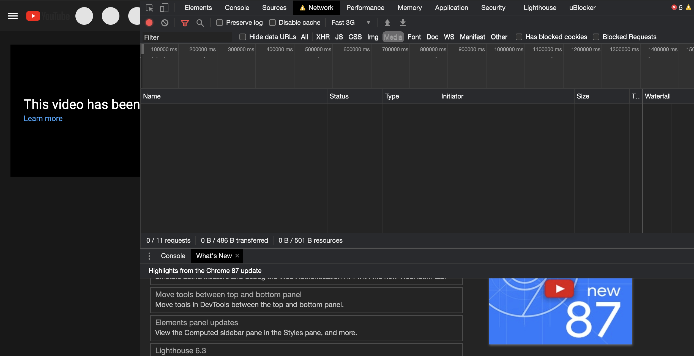
Task: Check Has blocked cookies
Action: point(519,37)
